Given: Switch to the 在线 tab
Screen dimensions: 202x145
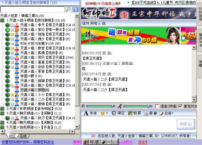Looking at the screenshot, I should click(23, 136).
